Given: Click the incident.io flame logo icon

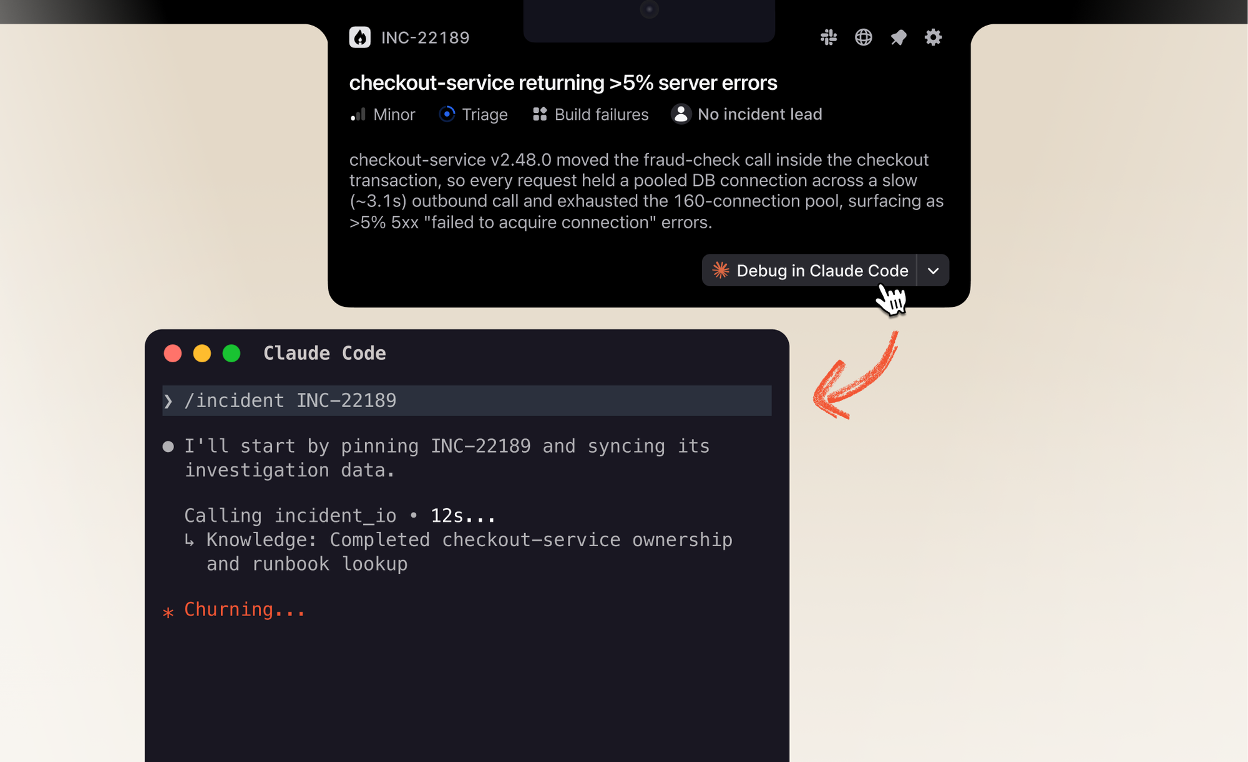Looking at the screenshot, I should coord(360,37).
